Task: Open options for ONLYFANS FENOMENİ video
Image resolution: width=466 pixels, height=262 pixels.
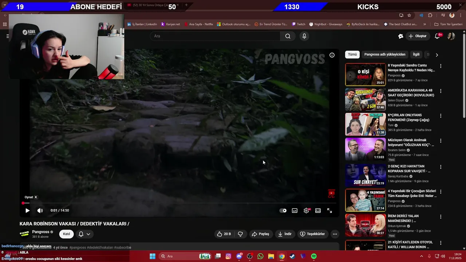Action: pyautogui.click(x=441, y=116)
